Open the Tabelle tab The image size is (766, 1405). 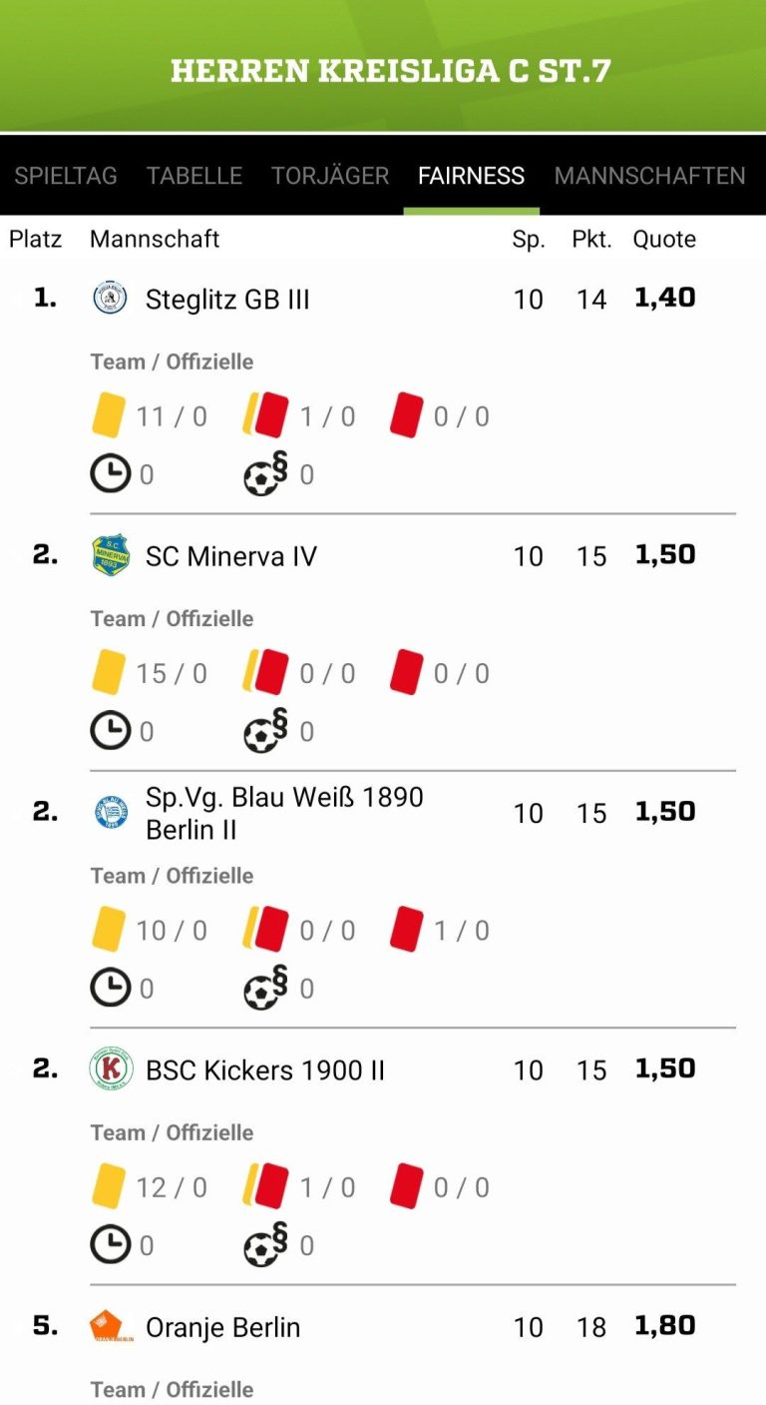194,176
